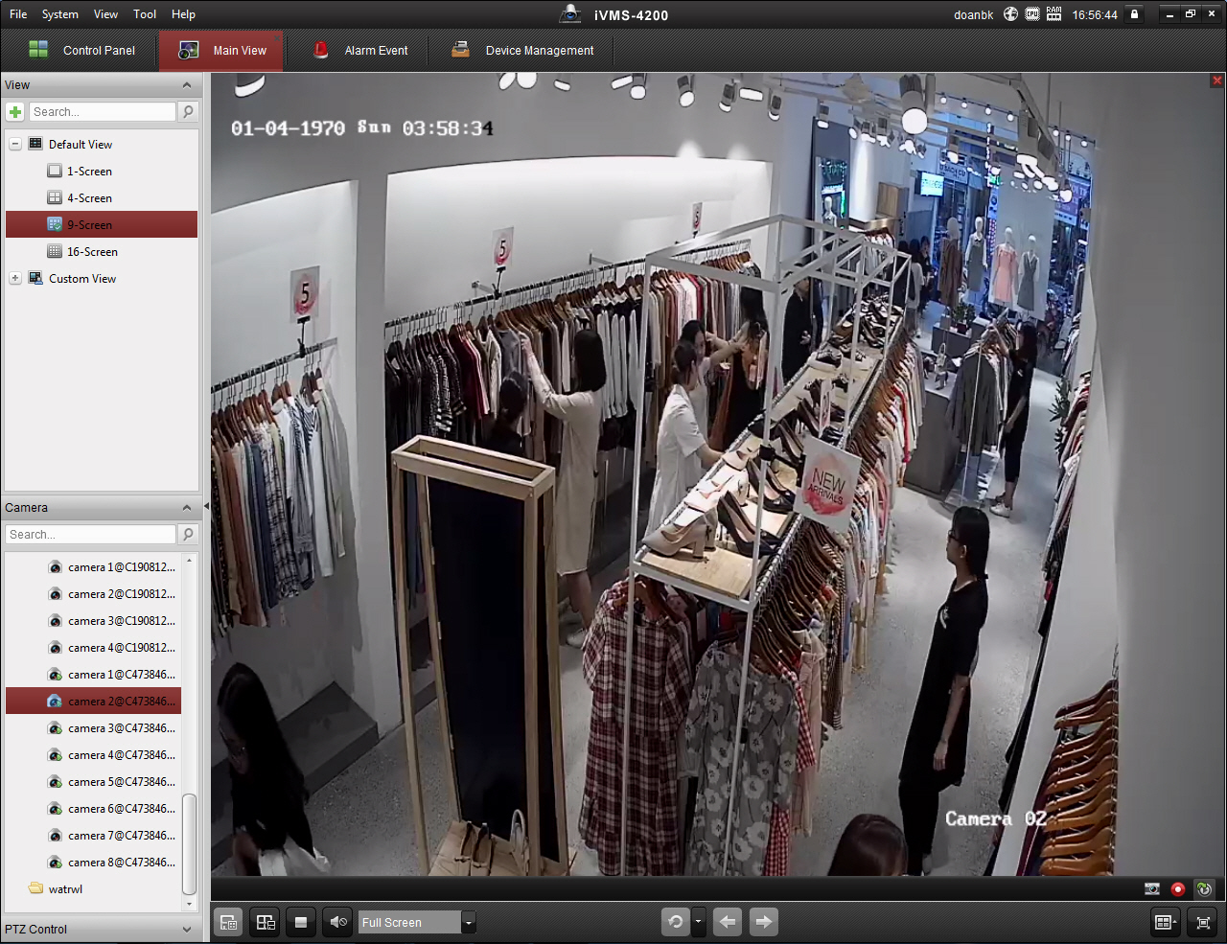The height and width of the screenshot is (944, 1227).
Task: Switch to the Alarm Event tab
Action: coord(362,51)
